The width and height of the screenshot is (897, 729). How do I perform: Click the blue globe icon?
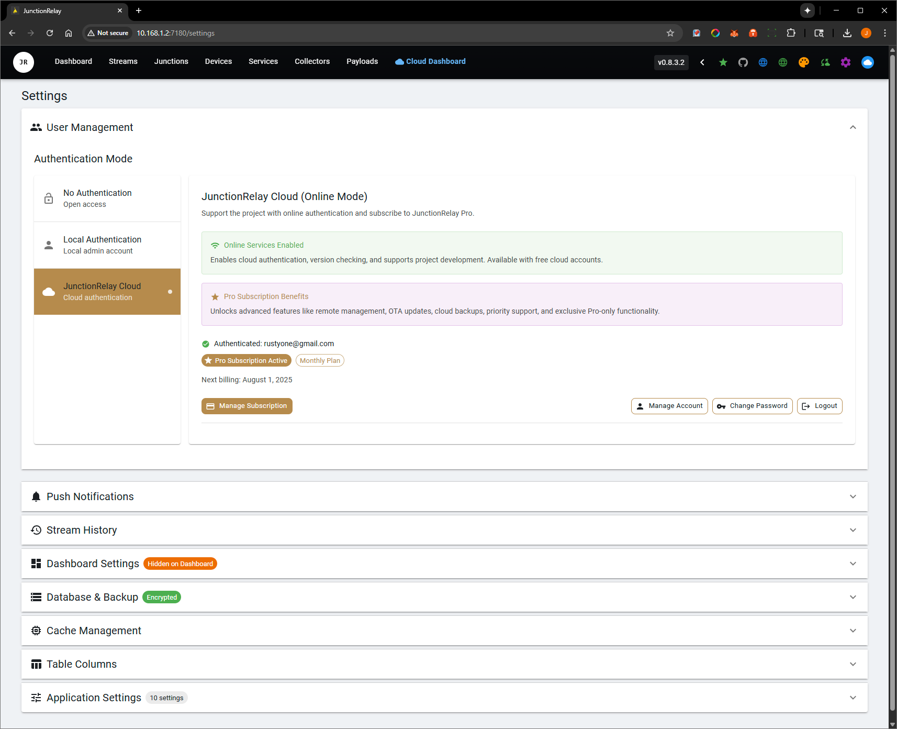(x=763, y=62)
